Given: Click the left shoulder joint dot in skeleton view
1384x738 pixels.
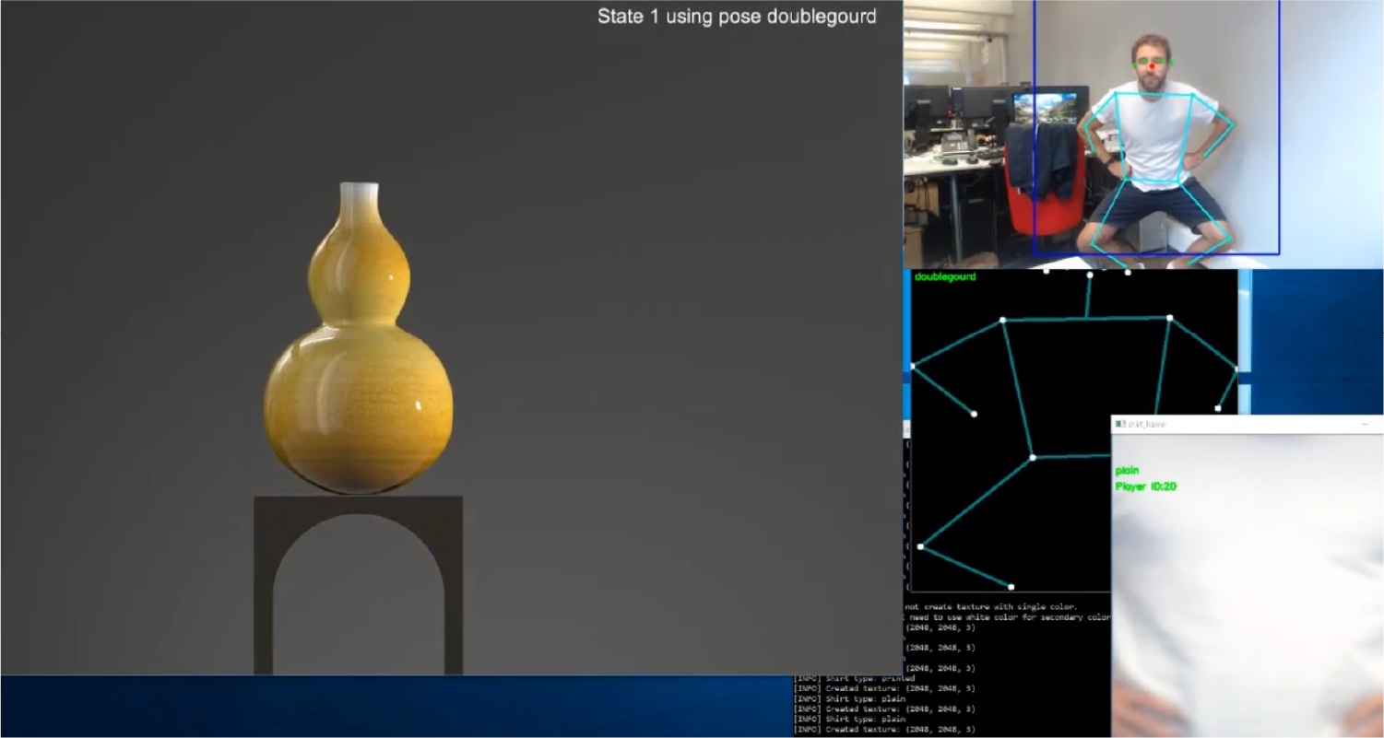Looking at the screenshot, I should [1002, 321].
